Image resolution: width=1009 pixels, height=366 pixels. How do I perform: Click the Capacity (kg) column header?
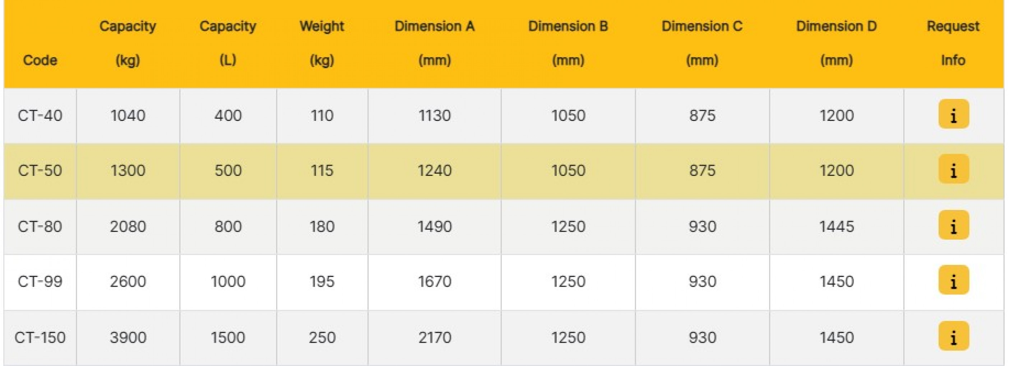tap(128, 43)
